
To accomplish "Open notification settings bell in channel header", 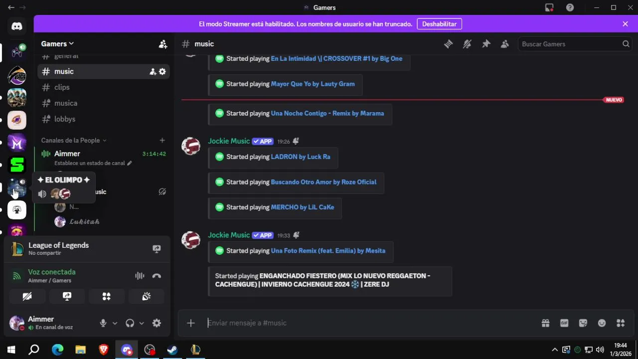I will [x=467, y=44].
